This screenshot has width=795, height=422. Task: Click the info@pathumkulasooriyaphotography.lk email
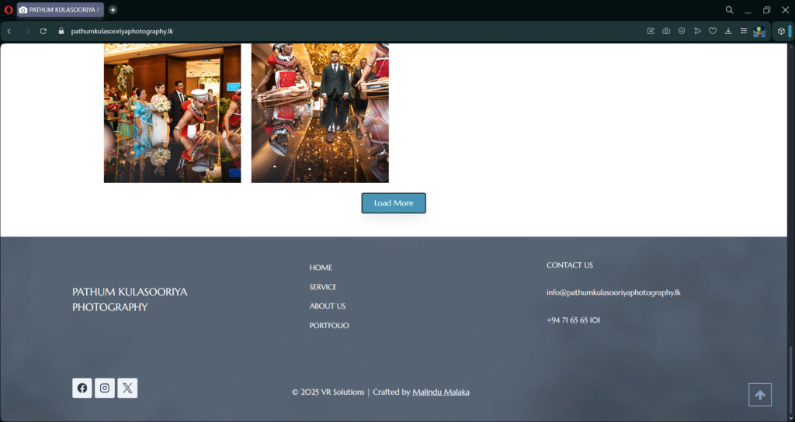pyautogui.click(x=613, y=292)
